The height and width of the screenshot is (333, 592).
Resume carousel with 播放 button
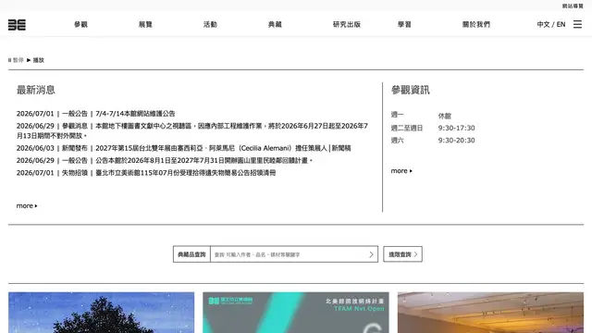35,60
